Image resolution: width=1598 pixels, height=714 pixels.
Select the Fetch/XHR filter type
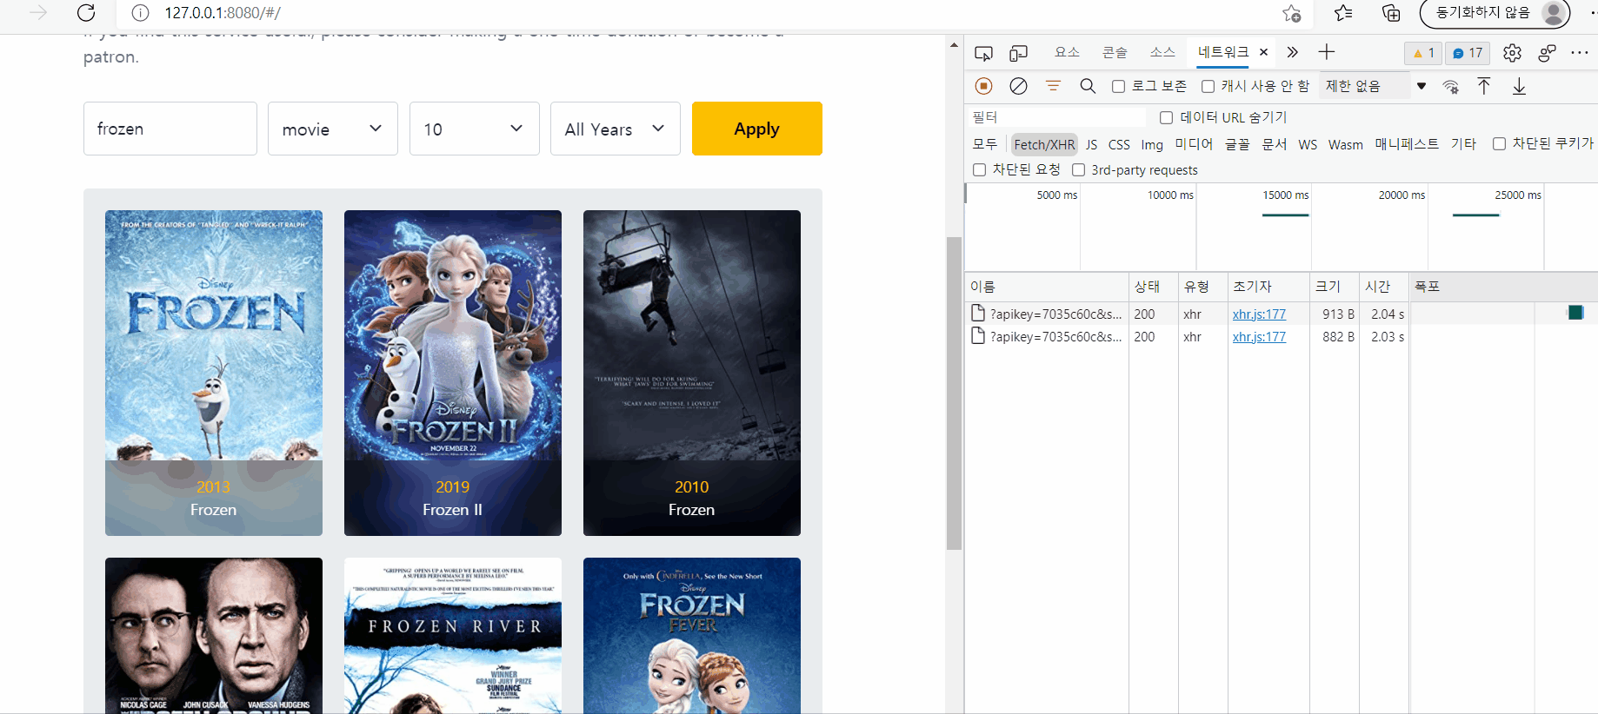coord(1044,144)
